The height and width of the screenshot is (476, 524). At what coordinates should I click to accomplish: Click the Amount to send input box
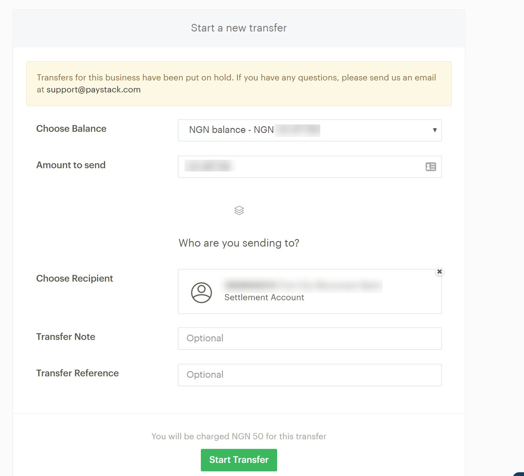pos(295,167)
